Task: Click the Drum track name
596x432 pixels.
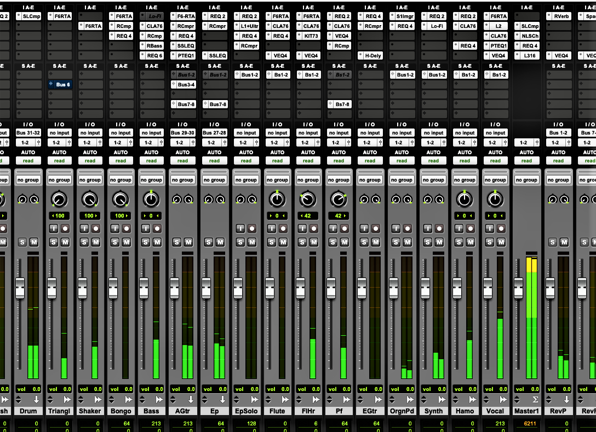Action: (28, 411)
